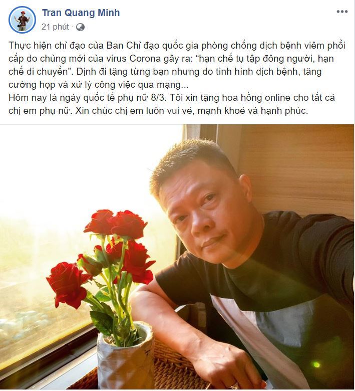The width and height of the screenshot is (355, 391).
Task: Open the post via '21 phút' timestamp
Action: point(55,27)
